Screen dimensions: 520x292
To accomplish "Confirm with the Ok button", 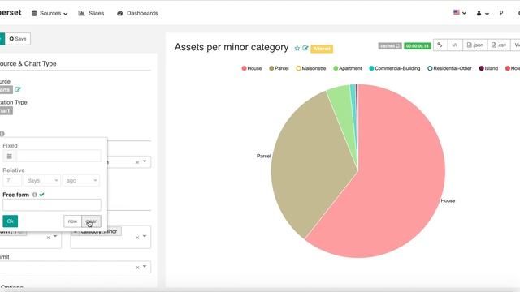I will tap(11, 221).
